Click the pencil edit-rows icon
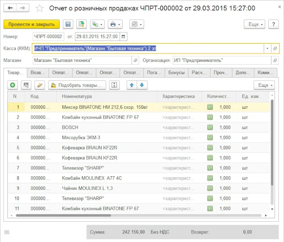The image size is (284, 242). click(x=40, y=85)
